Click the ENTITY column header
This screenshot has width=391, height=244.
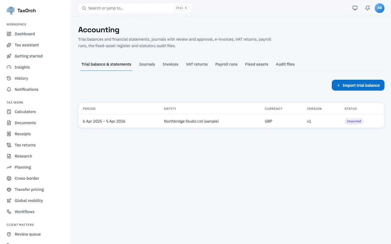170,109
